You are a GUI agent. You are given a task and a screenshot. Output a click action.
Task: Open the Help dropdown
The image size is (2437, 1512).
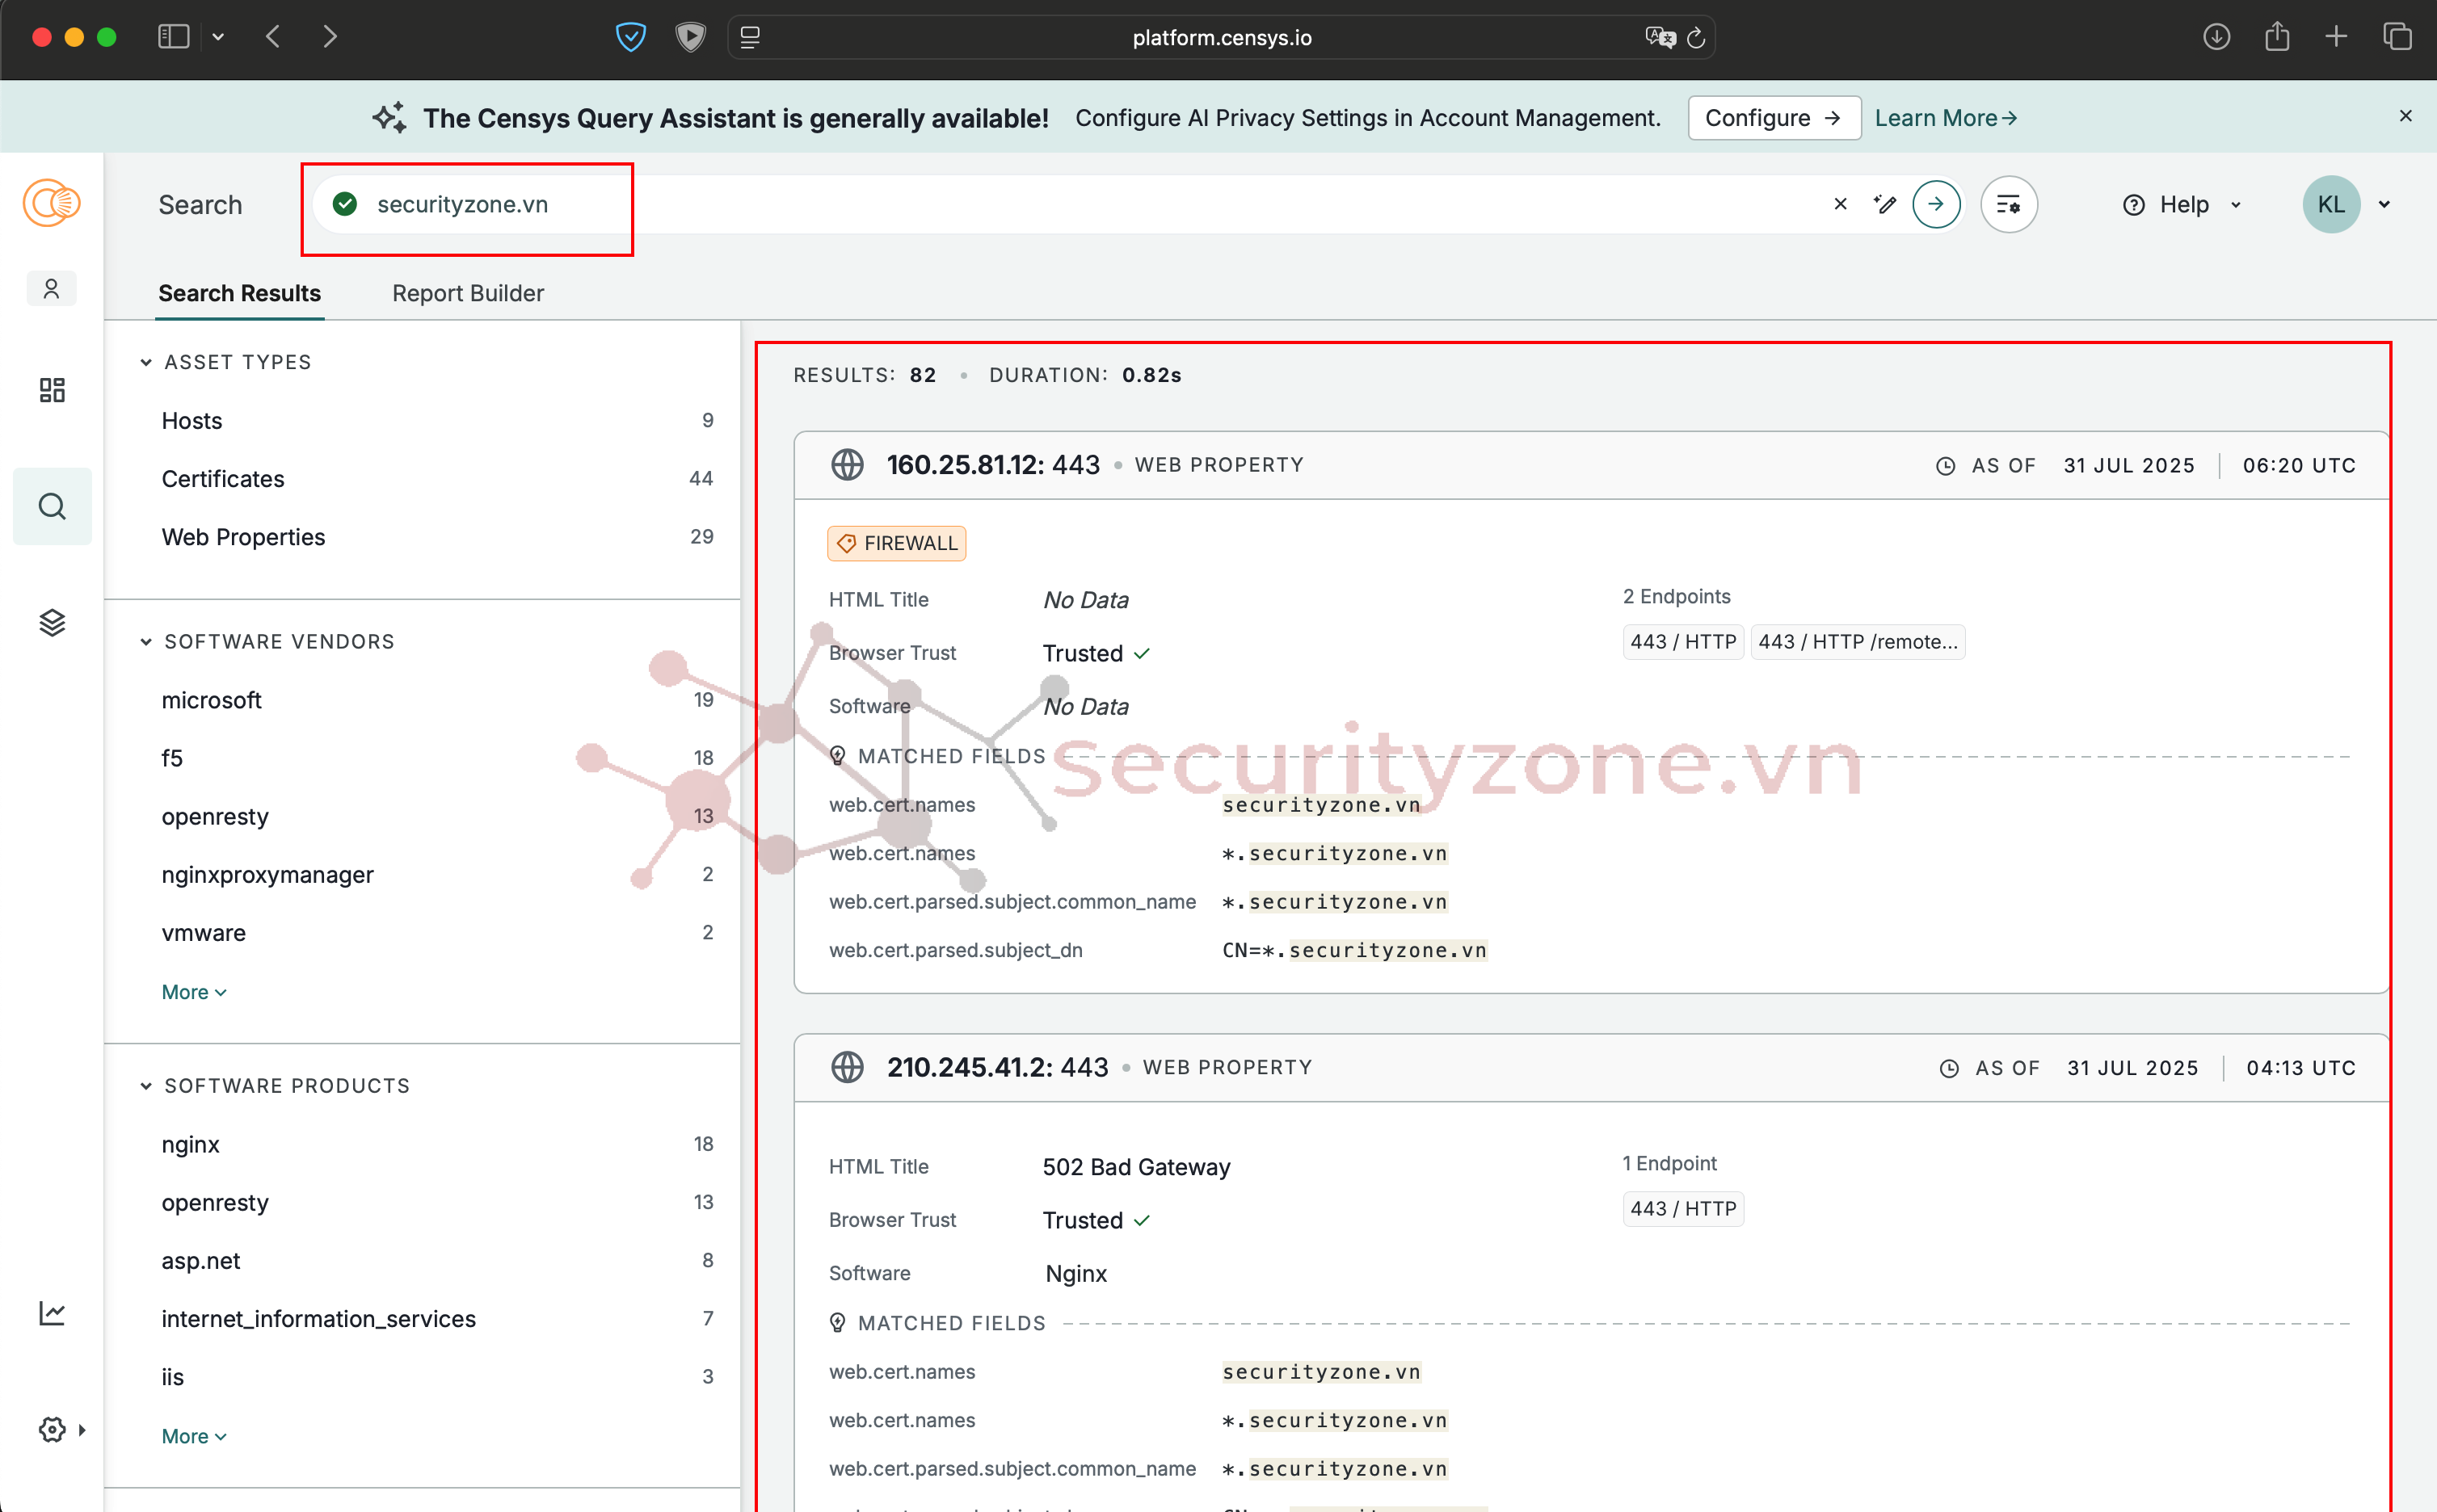tap(2182, 204)
